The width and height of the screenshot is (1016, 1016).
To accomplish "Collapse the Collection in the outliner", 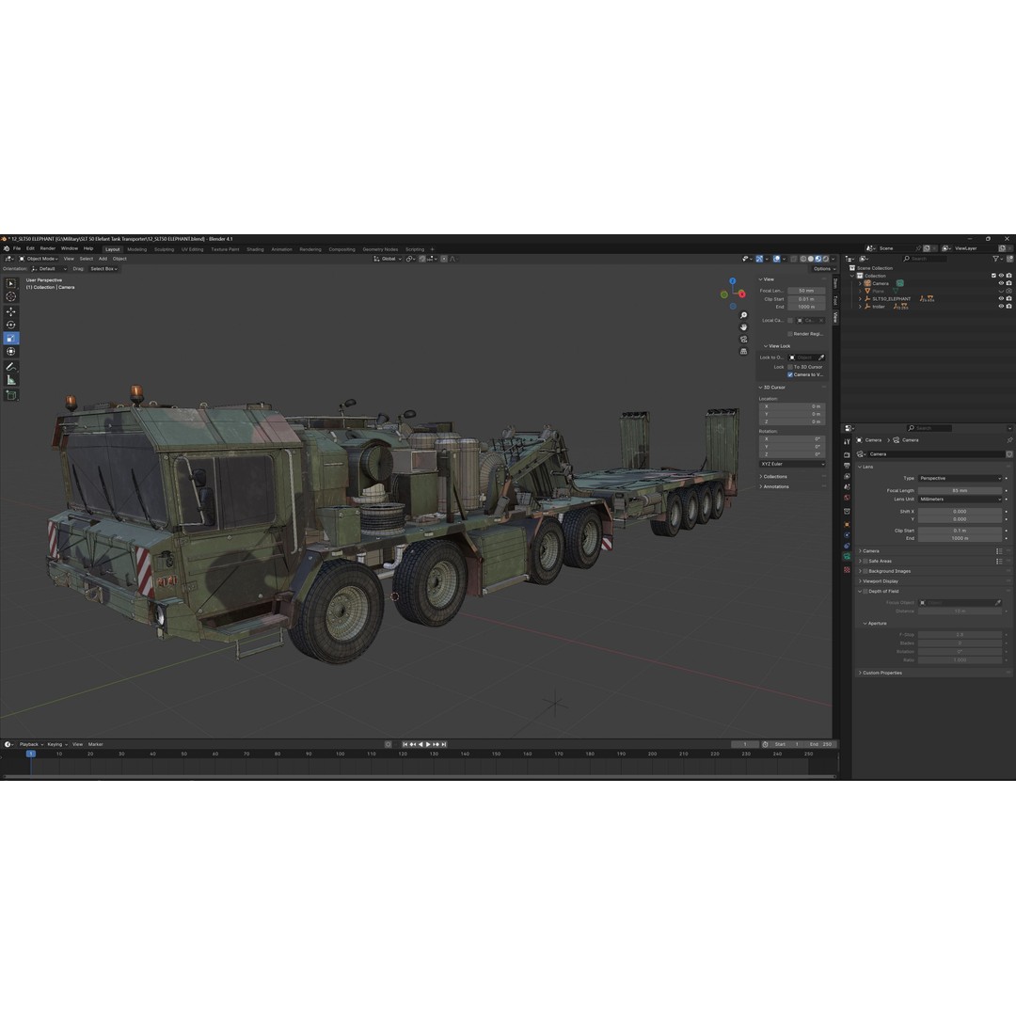I will [x=850, y=276].
